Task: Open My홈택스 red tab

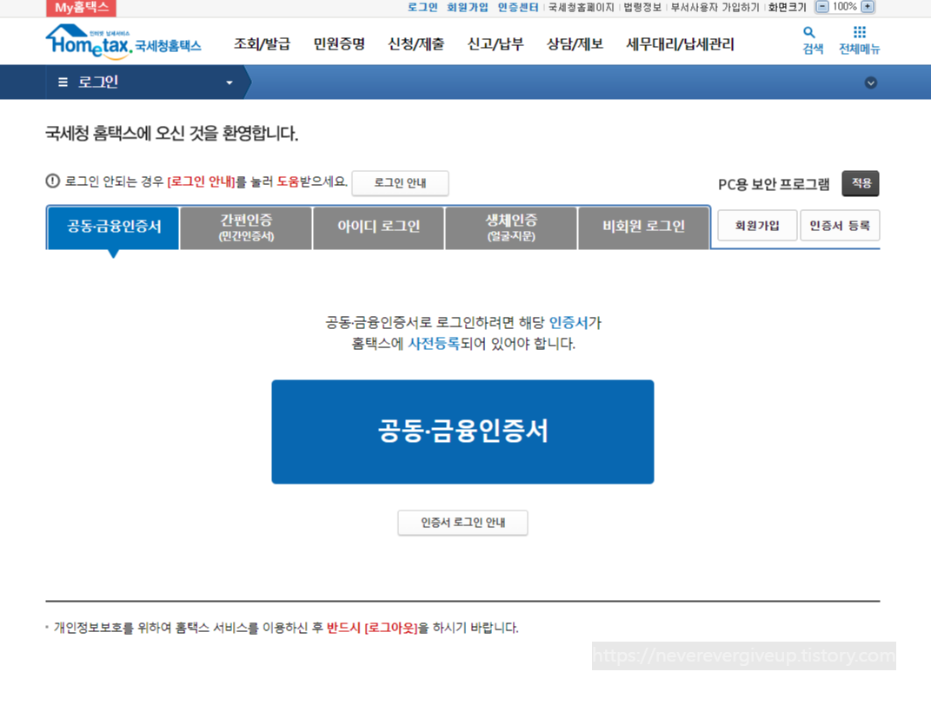Action: (x=82, y=8)
